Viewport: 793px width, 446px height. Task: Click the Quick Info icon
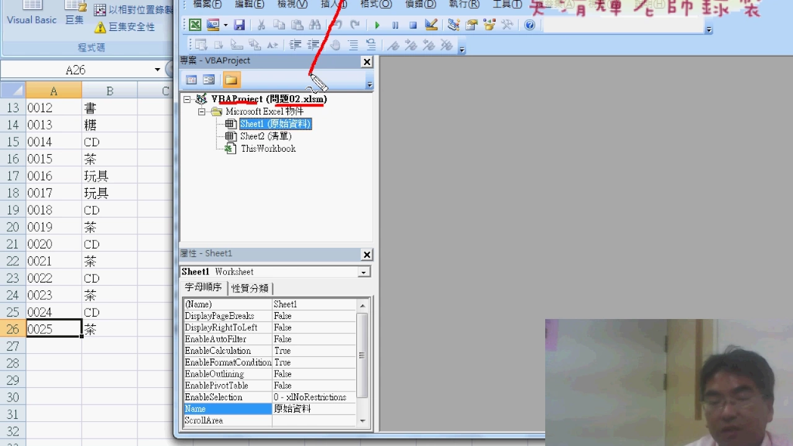(237, 45)
